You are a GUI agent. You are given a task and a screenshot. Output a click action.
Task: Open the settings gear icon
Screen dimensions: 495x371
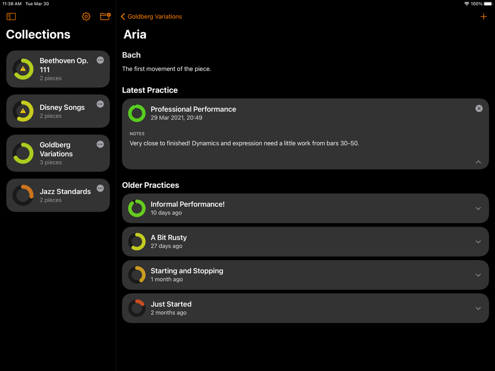[86, 16]
